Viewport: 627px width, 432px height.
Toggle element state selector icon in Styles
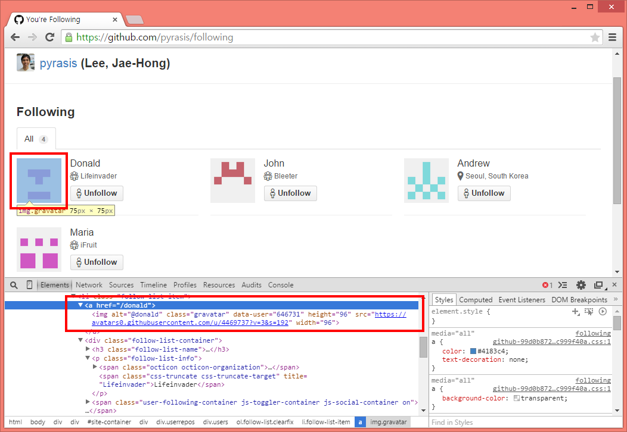click(589, 311)
